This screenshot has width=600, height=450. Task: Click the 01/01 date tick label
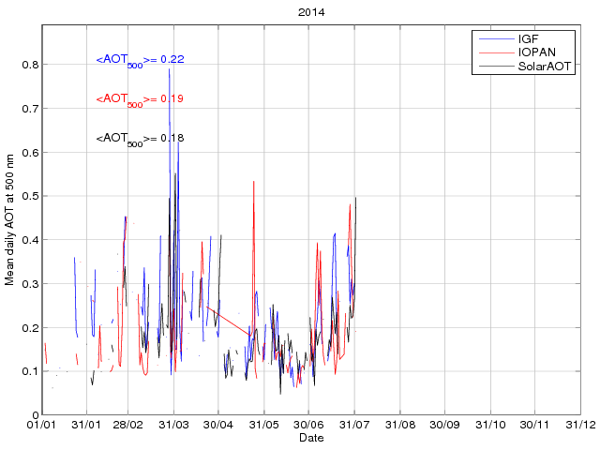[42, 426]
